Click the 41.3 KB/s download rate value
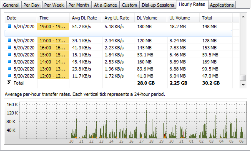Image resolution: width=251 pixels, height=151 pixels. click(x=81, y=48)
